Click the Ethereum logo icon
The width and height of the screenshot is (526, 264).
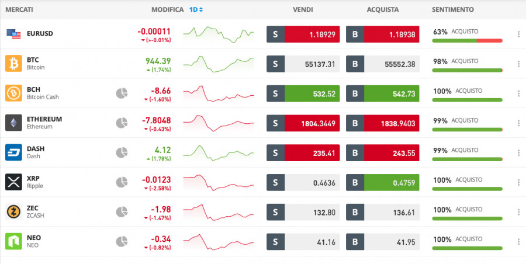point(13,123)
